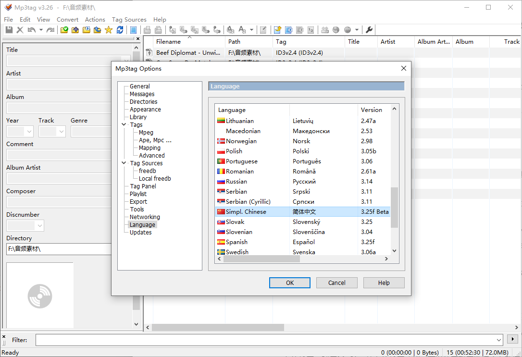The image size is (522, 357).
Task: Collapse the Tags tree node
Action: pyautogui.click(x=124, y=125)
